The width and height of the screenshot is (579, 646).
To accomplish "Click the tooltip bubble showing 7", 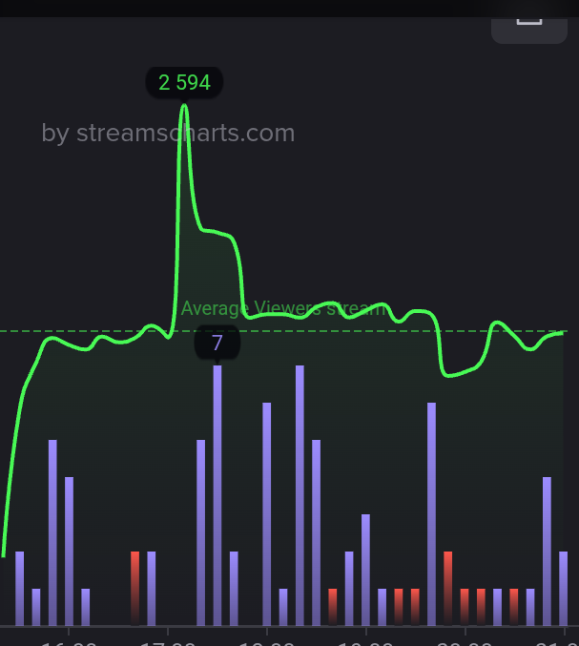I will point(217,342).
